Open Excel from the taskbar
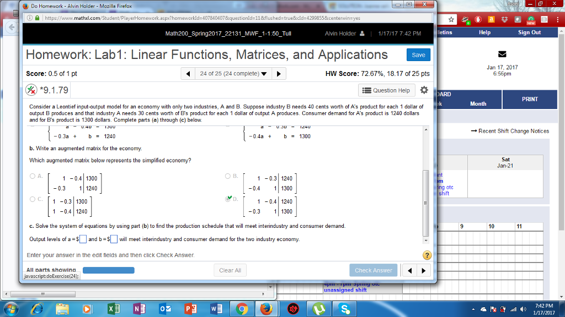The image size is (565, 317). (x=114, y=309)
